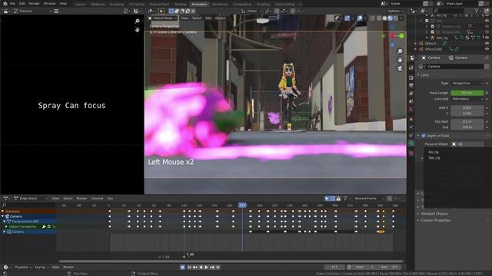The height and width of the screenshot is (276, 492).
Task: Open the Render menu
Action: (x=34, y=4)
